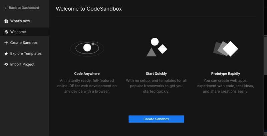Screen dimensions: 267x136
Task: Open Create Sandbox in the sidebar
Action: pos(24,43)
